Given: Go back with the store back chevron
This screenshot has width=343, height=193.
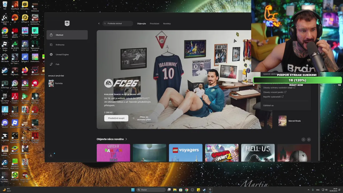Looking at the screenshot, I should [x=99, y=24].
